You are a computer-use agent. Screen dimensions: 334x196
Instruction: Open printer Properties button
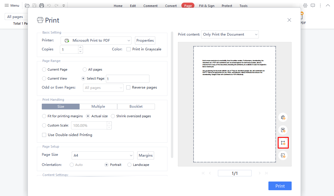tap(145, 41)
